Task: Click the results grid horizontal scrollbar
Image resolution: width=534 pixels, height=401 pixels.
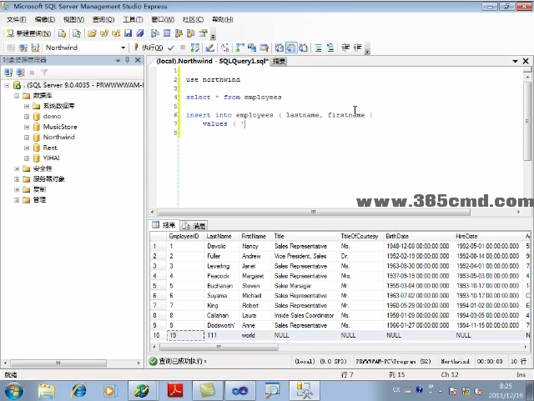Action: coord(219,347)
